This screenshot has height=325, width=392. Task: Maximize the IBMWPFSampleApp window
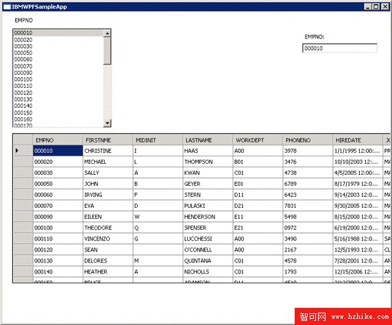376,7
